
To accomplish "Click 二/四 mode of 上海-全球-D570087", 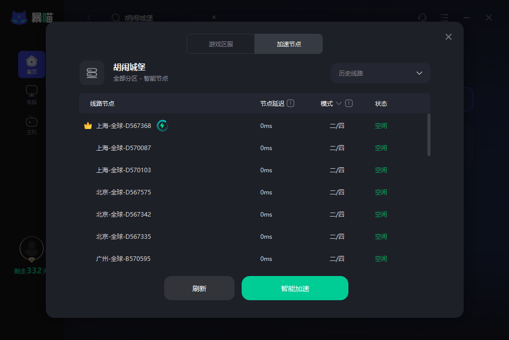I will [337, 148].
